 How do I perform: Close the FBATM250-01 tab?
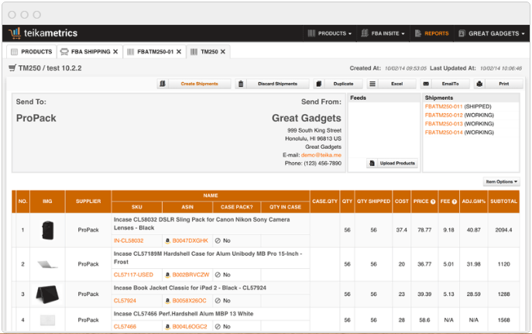pyautogui.click(x=179, y=52)
